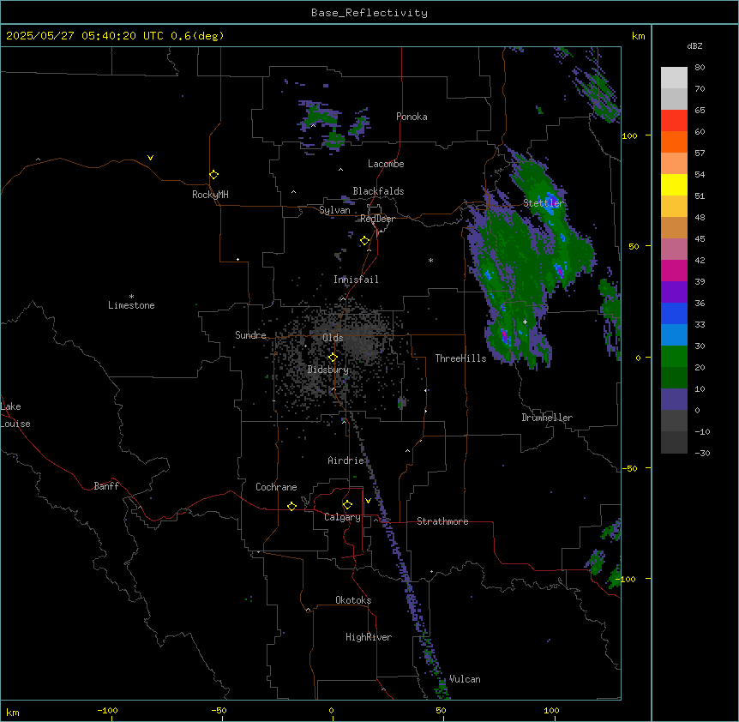
Task: Select the light blue 33-30 dBZ swatch
Action: coord(674,335)
